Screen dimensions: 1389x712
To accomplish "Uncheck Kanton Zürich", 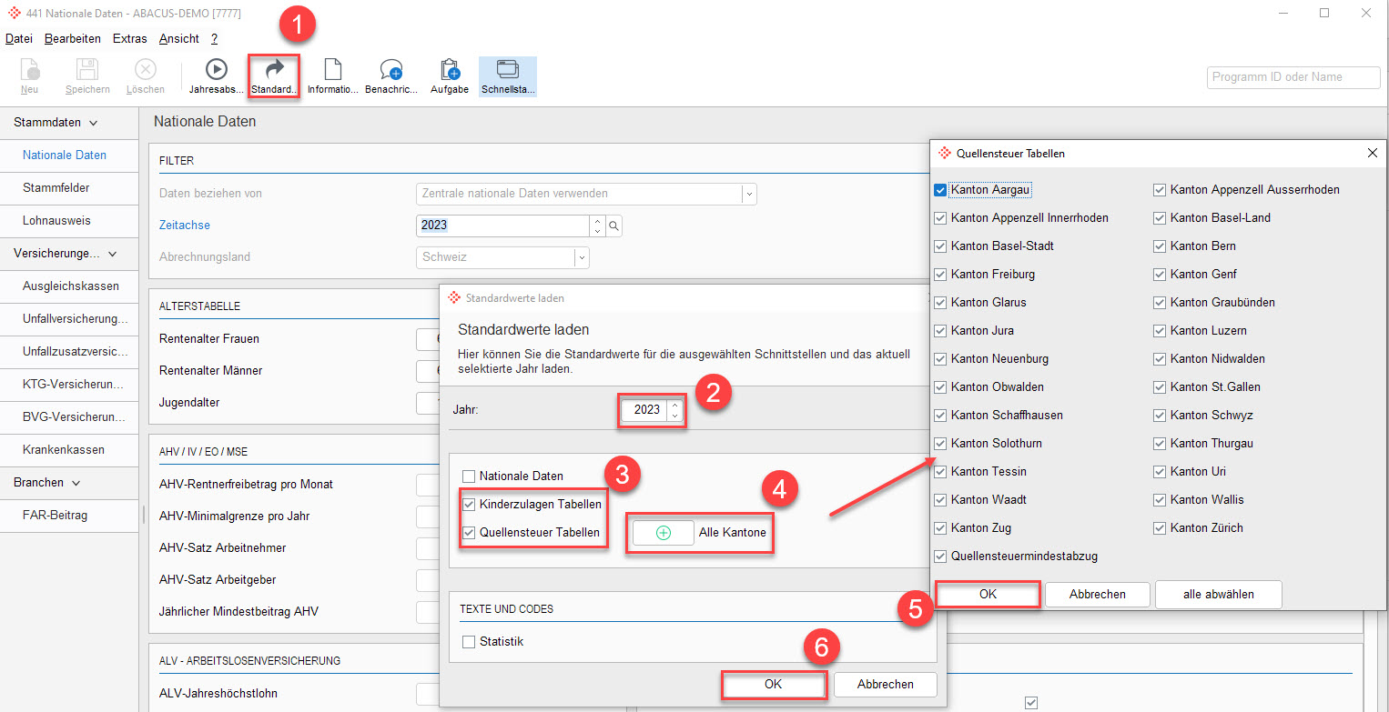I will [1160, 527].
